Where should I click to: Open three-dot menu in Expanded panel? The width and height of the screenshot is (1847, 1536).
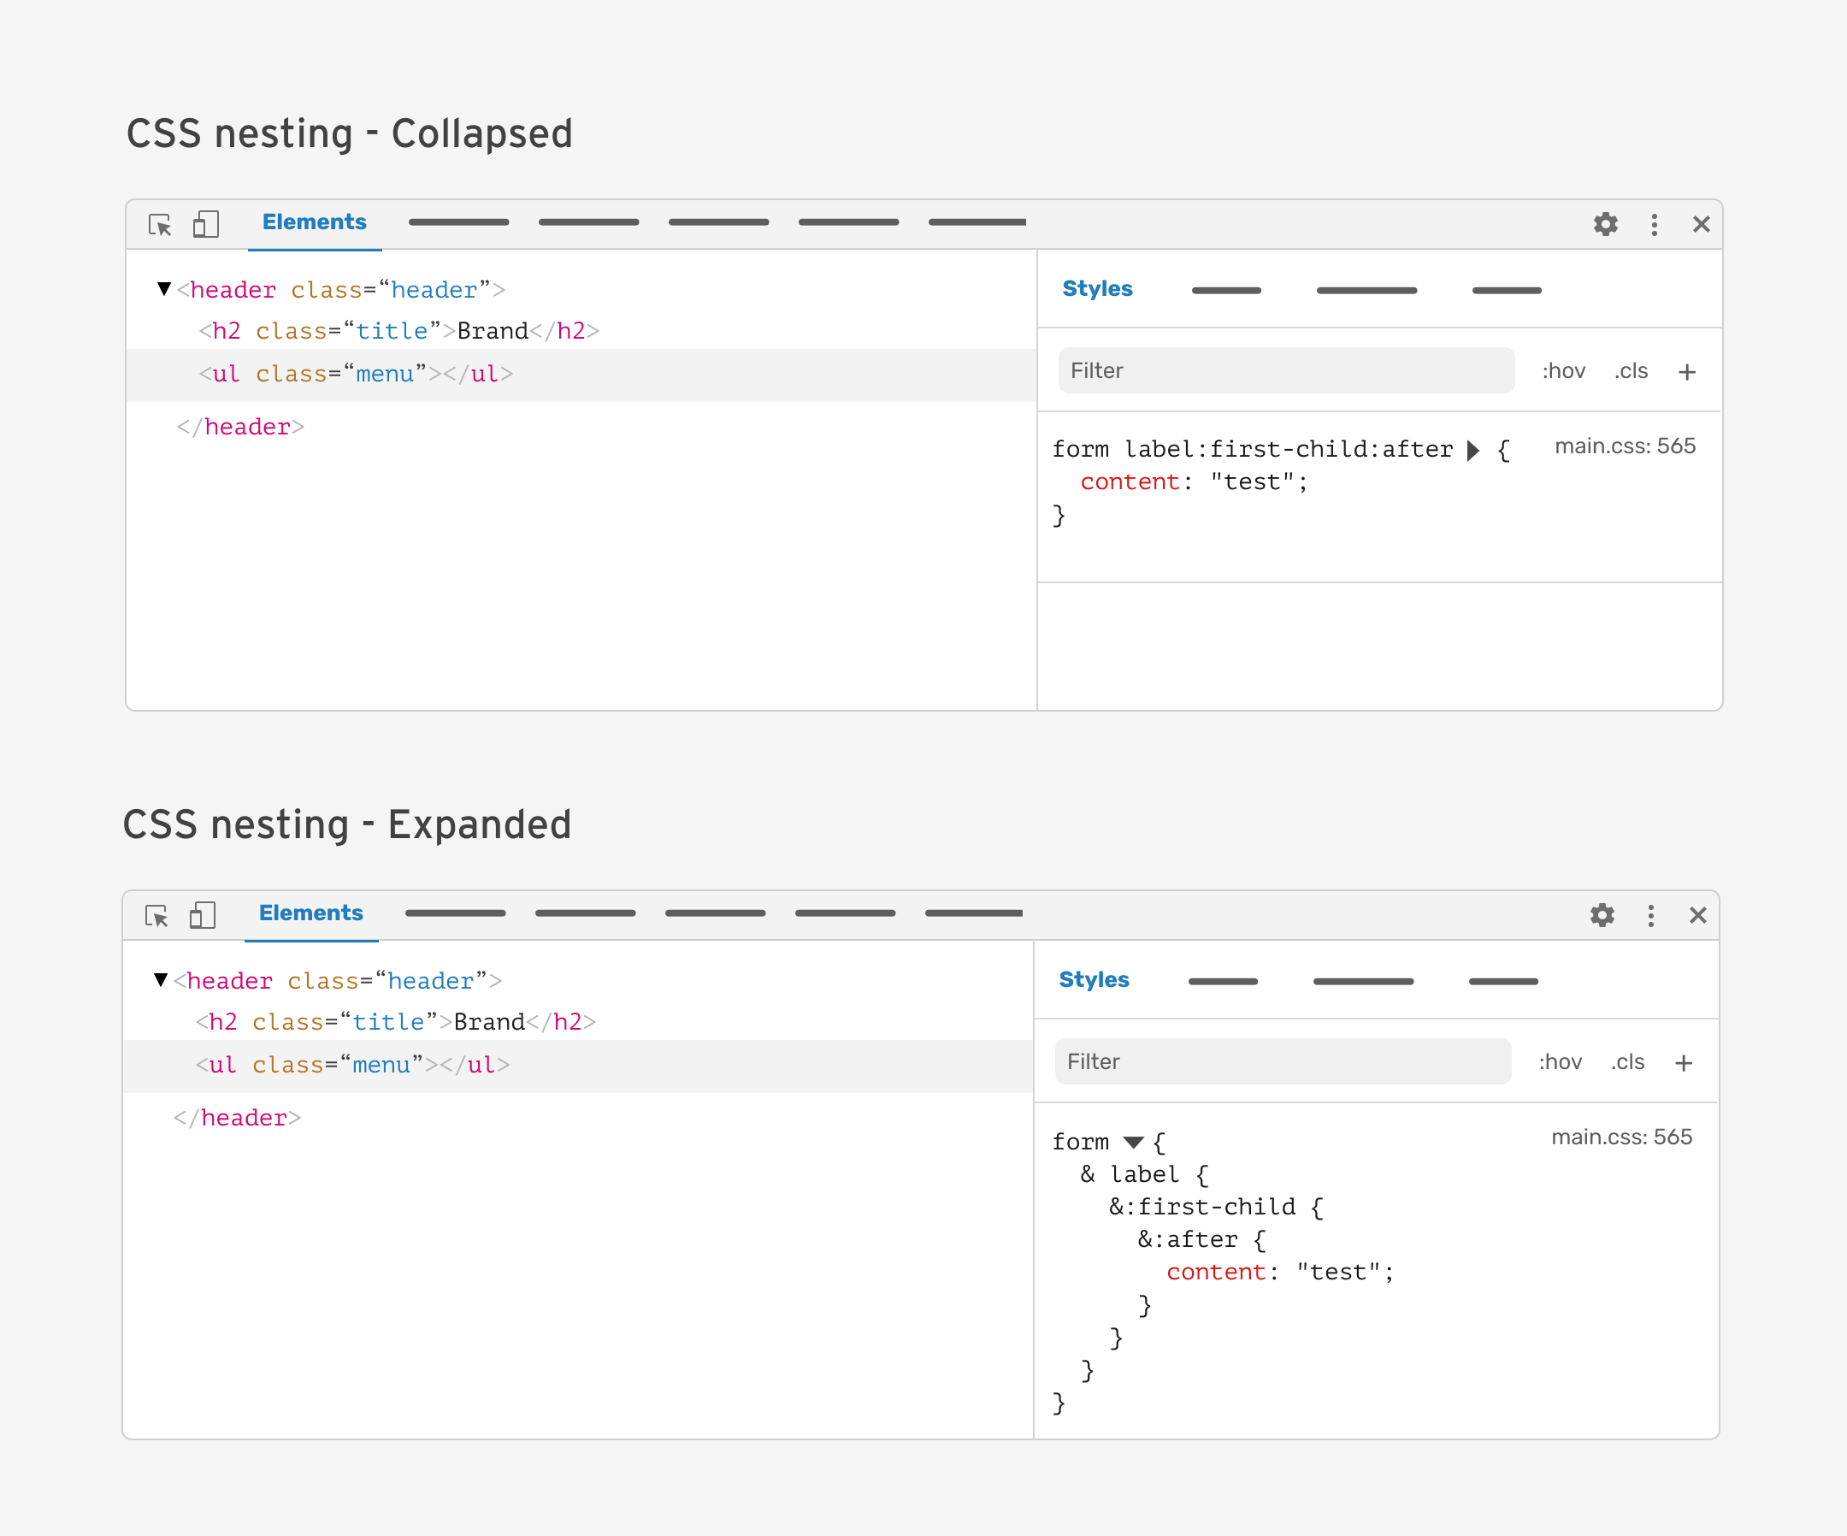pos(1650,916)
